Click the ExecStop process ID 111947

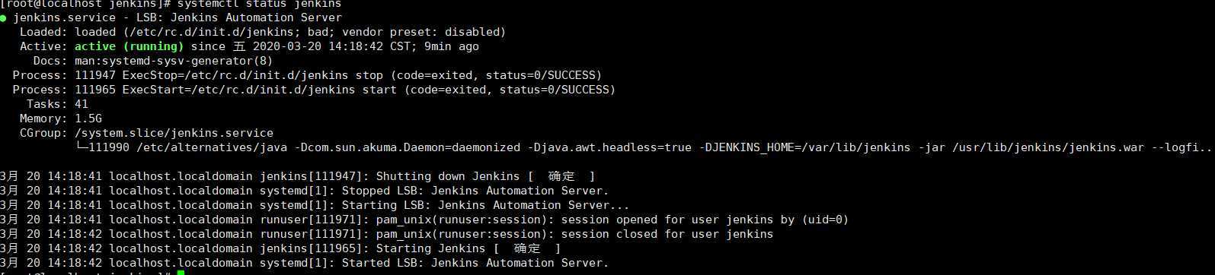pos(95,75)
